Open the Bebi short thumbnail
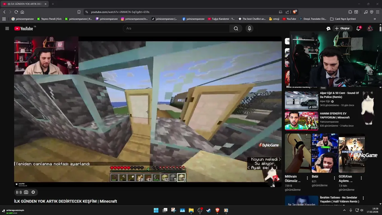 (325, 153)
